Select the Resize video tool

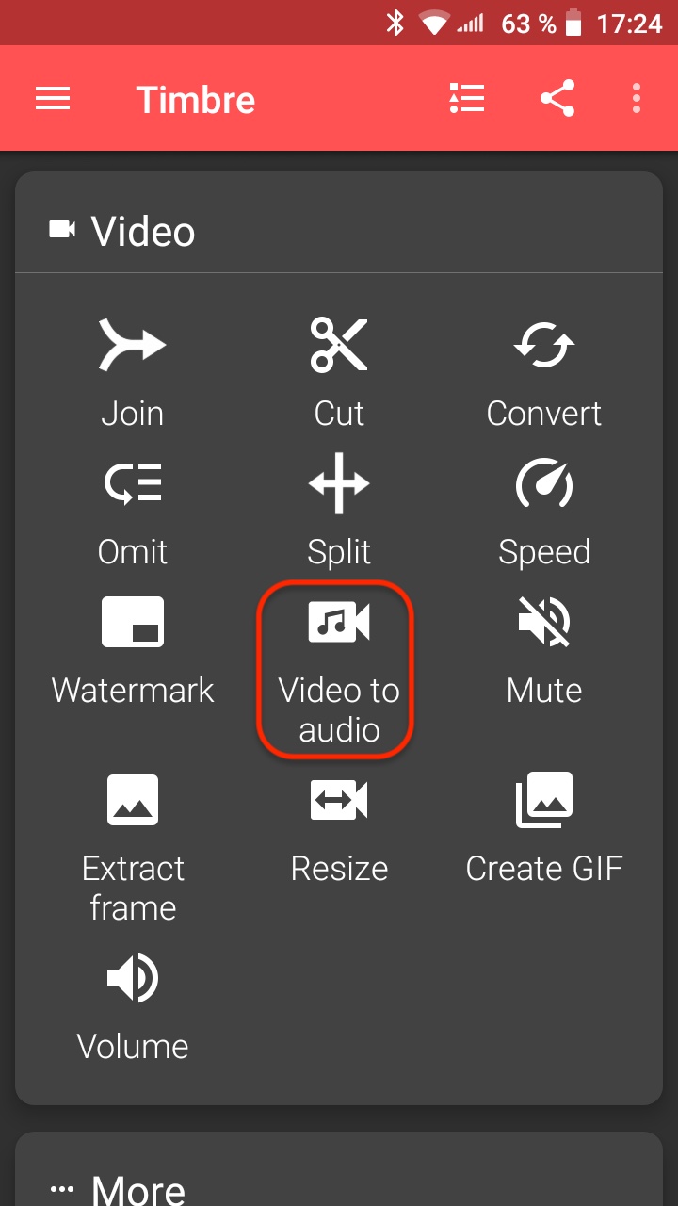point(339,829)
